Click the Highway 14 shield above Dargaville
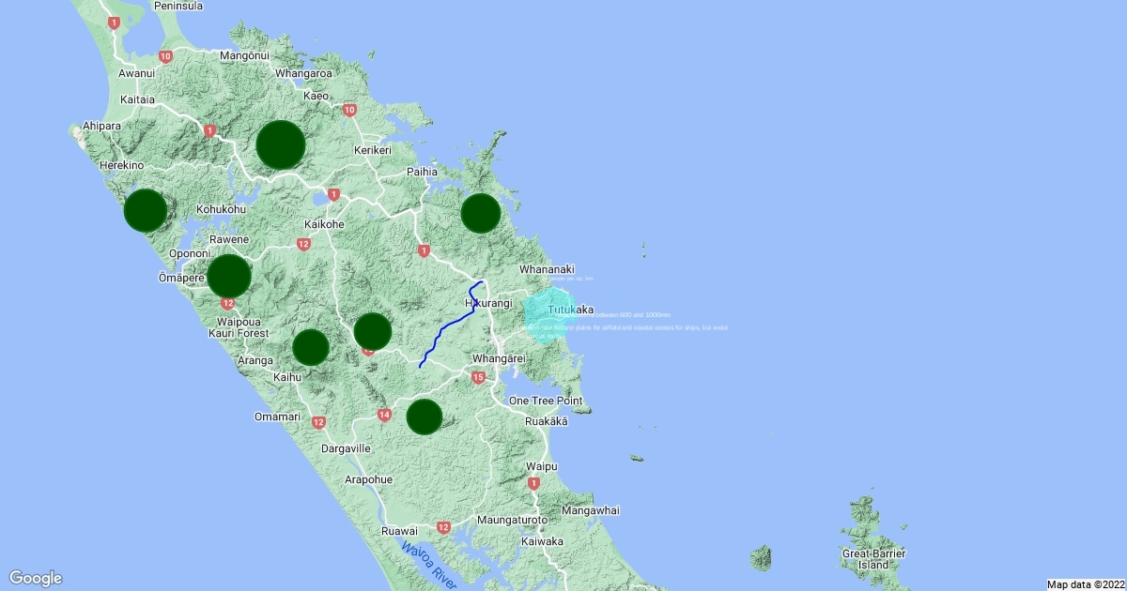Screen dimensions: 1127x591 tap(384, 415)
